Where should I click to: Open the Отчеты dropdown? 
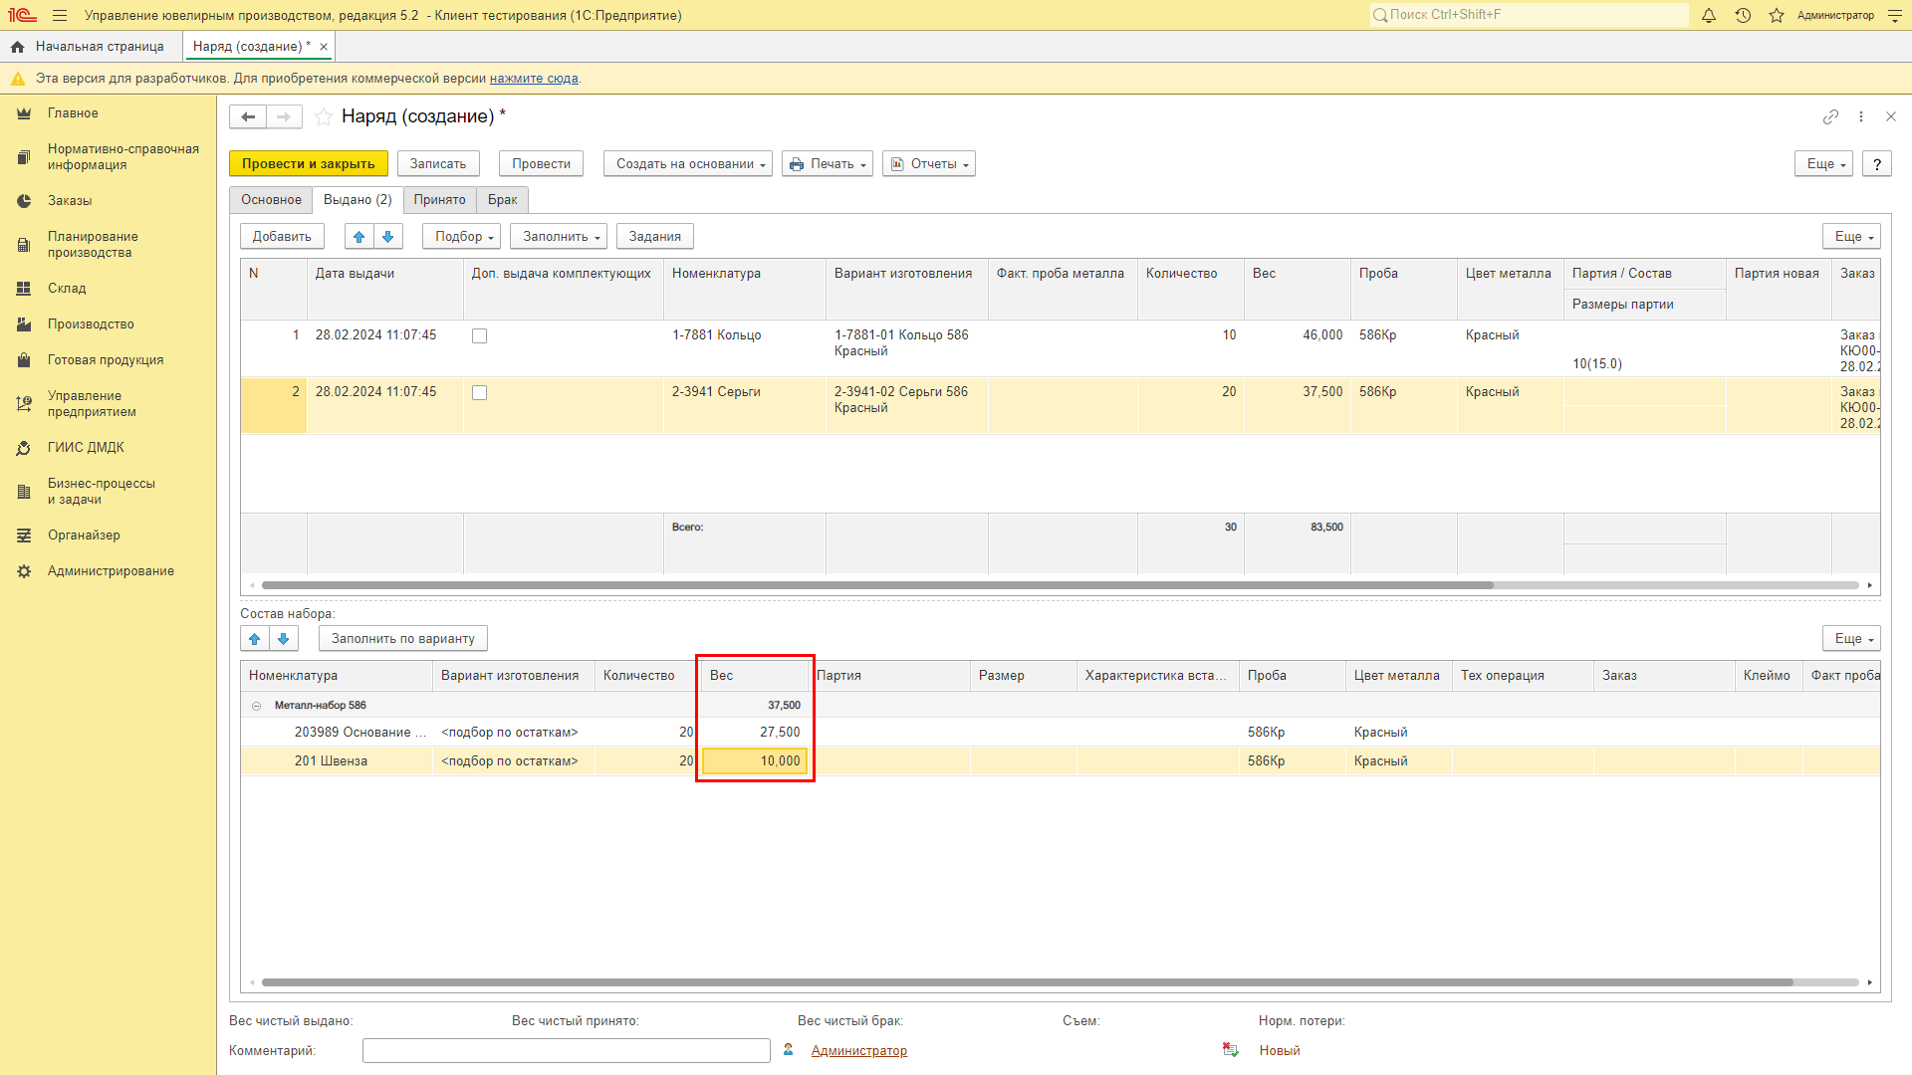coord(929,163)
